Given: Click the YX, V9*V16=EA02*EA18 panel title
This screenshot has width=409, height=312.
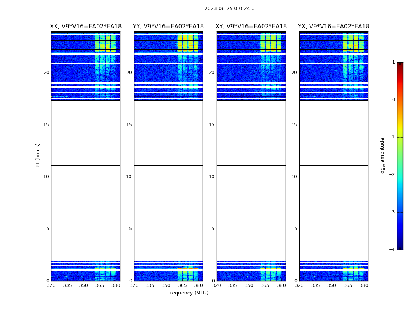Looking at the screenshot, I should (x=333, y=27).
